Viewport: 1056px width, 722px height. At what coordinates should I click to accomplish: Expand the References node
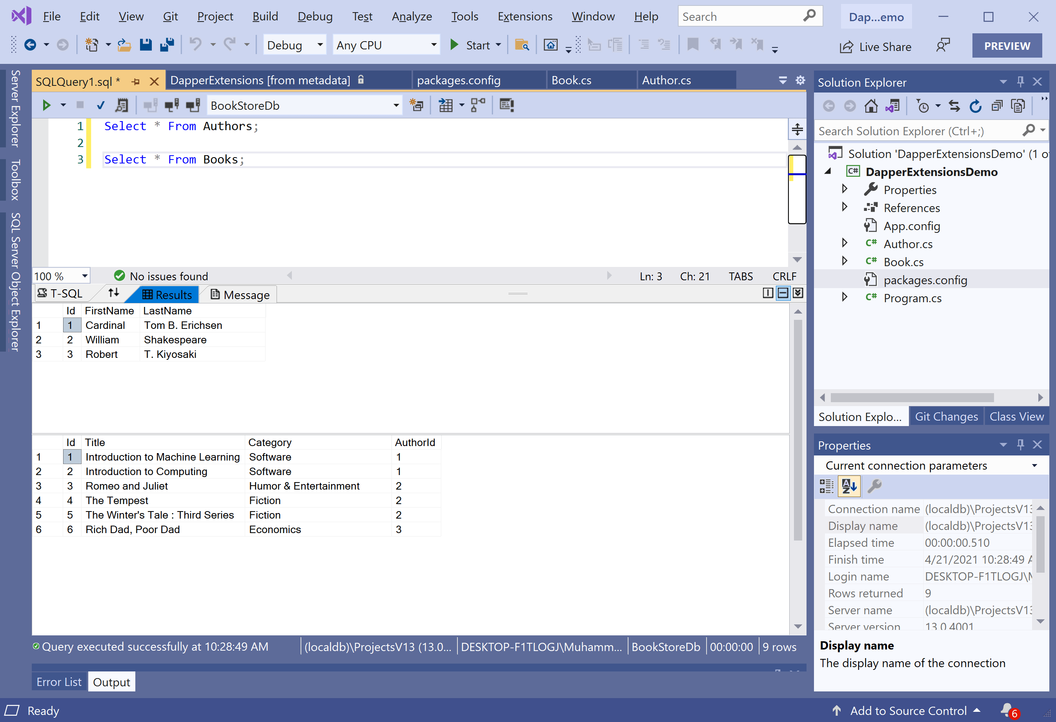[x=845, y=207]
